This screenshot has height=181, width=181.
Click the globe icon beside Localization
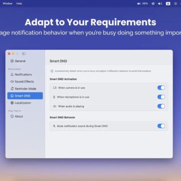pyautogui.click(x=12, y=103)
